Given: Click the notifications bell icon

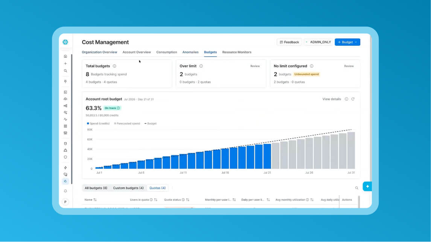Looking at the screenshot, I should [65, 191].
